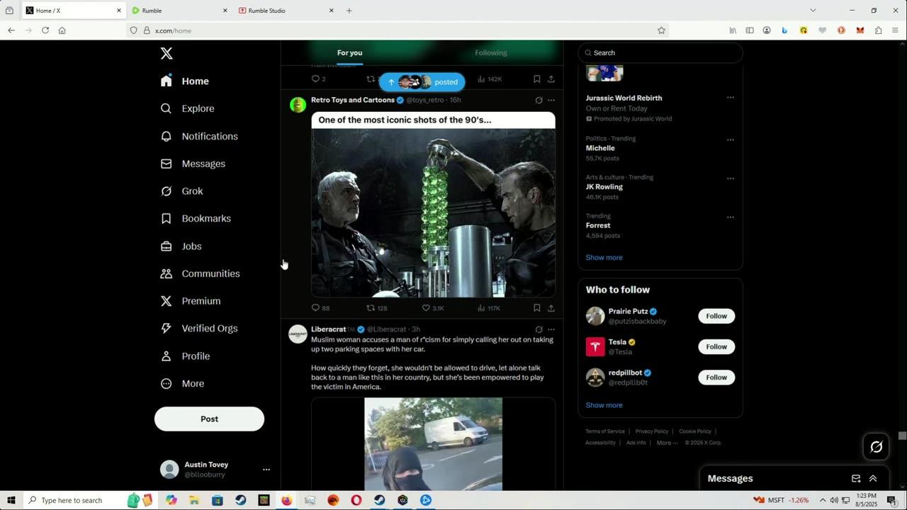This screenshot has width=907, height=510.
Task: Repost the Retro Toys and Cartoons post
Action: (x=376, y=308)
